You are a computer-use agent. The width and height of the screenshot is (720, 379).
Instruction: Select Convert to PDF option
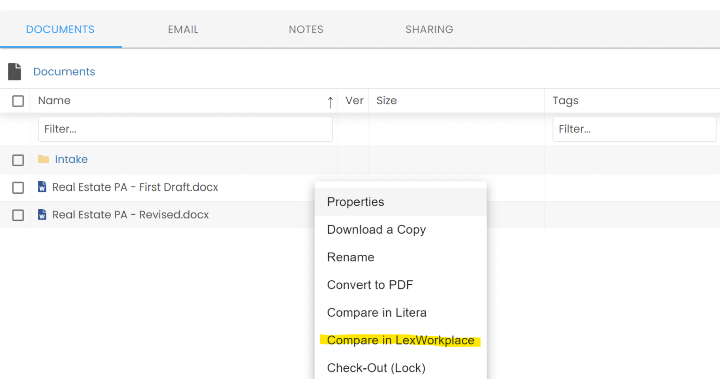tap(370, 285)
